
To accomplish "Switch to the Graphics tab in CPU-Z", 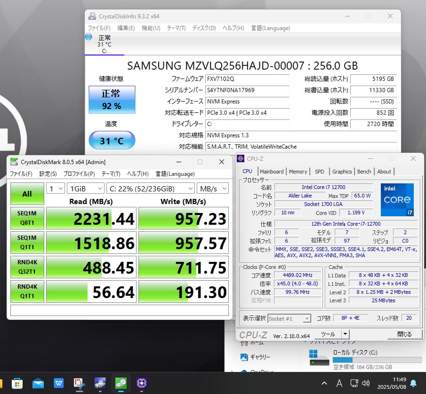I will [342, 172].
